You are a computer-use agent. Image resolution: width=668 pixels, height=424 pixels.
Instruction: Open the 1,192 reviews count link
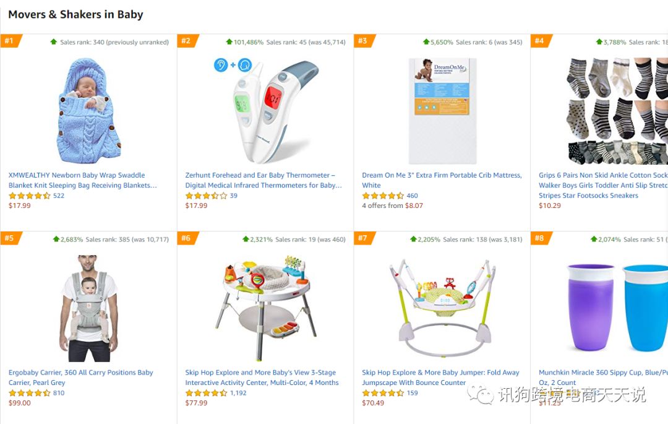238,393
